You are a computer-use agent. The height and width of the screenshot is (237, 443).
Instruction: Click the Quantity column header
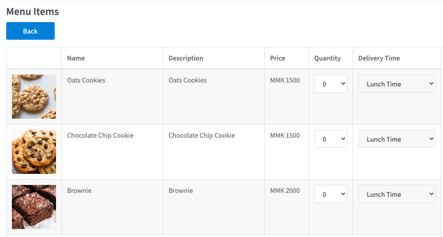click(327, 58)
